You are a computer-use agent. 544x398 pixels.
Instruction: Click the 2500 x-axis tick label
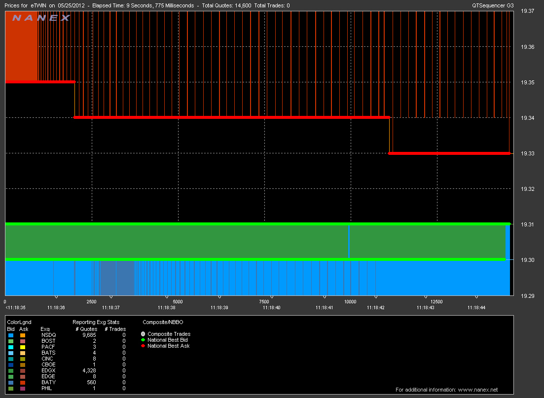tap(92, 302)
